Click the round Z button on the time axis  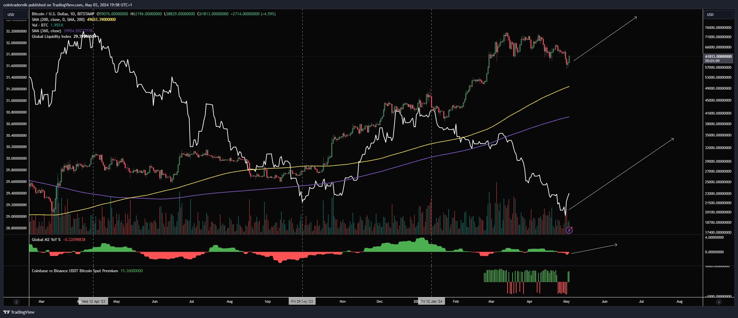[16, 302]
